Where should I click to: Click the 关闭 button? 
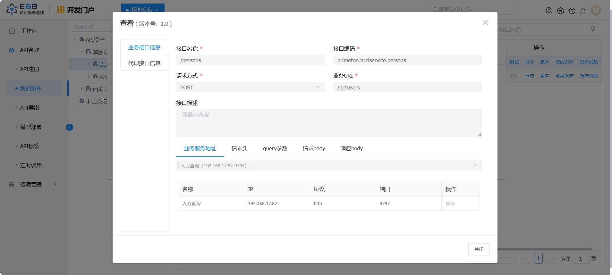point(479,249)
